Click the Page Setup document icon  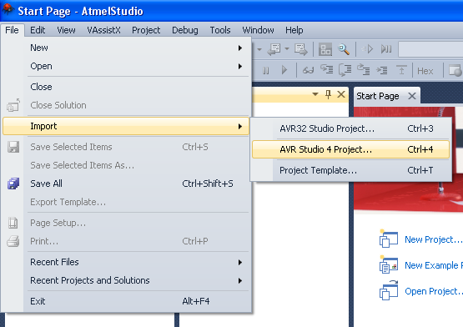[x=13, y=223]
